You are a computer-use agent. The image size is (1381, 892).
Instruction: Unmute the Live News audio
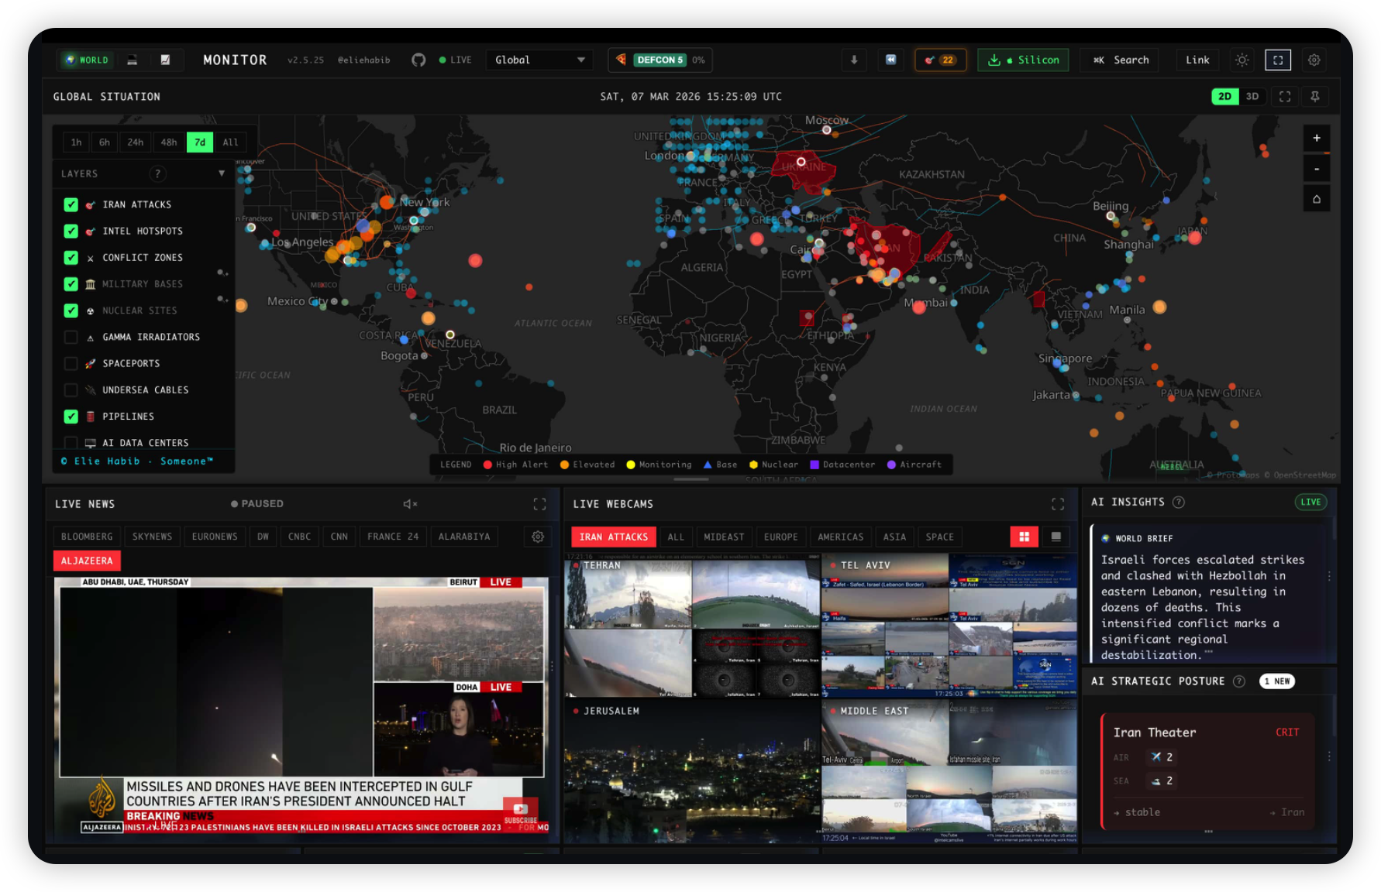pyautogui.click(x=410, y=504)
